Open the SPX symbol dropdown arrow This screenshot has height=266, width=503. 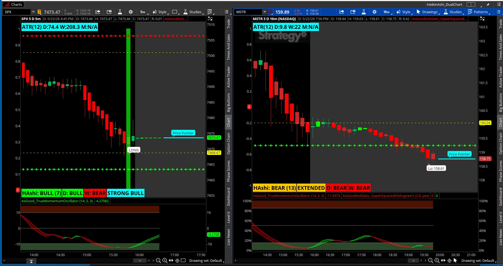point(33,12)
